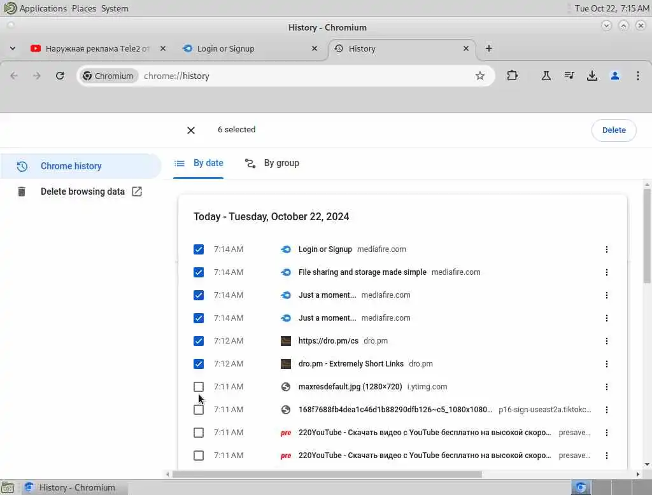Check the 168f7688fb4dea1 tiktok entry

pyautogui.click(x=199, y=409)
